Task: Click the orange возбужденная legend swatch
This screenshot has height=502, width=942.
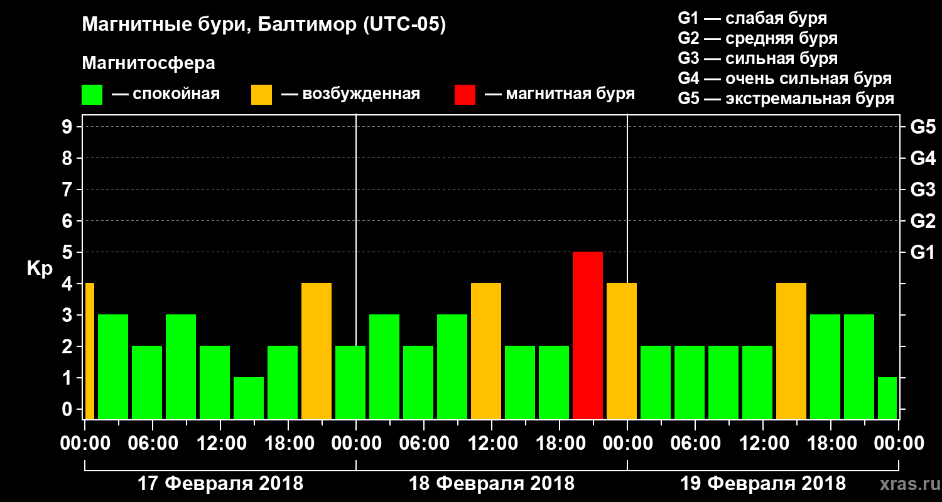Action: 261,95
